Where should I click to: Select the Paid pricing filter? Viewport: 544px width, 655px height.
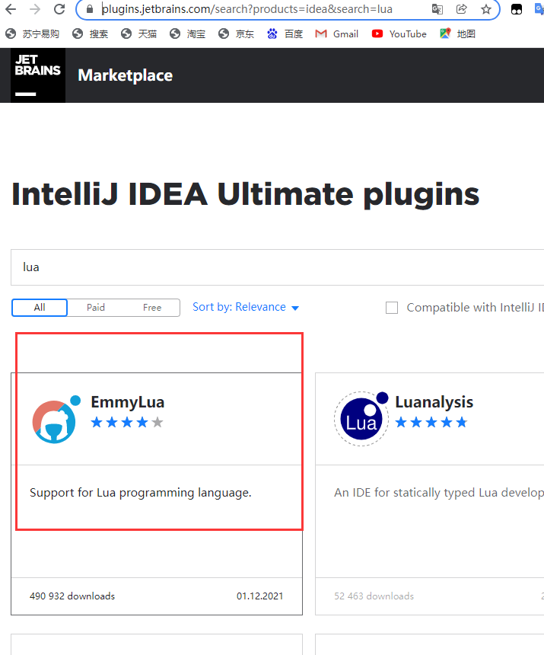click(96, 308)
